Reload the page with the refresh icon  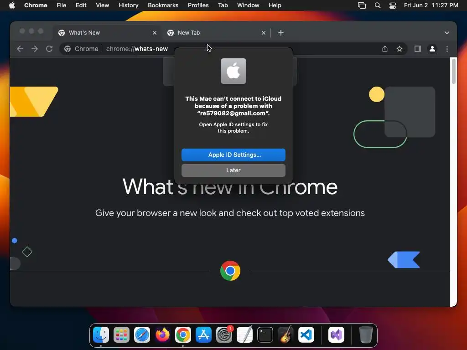tap(49, 49)
